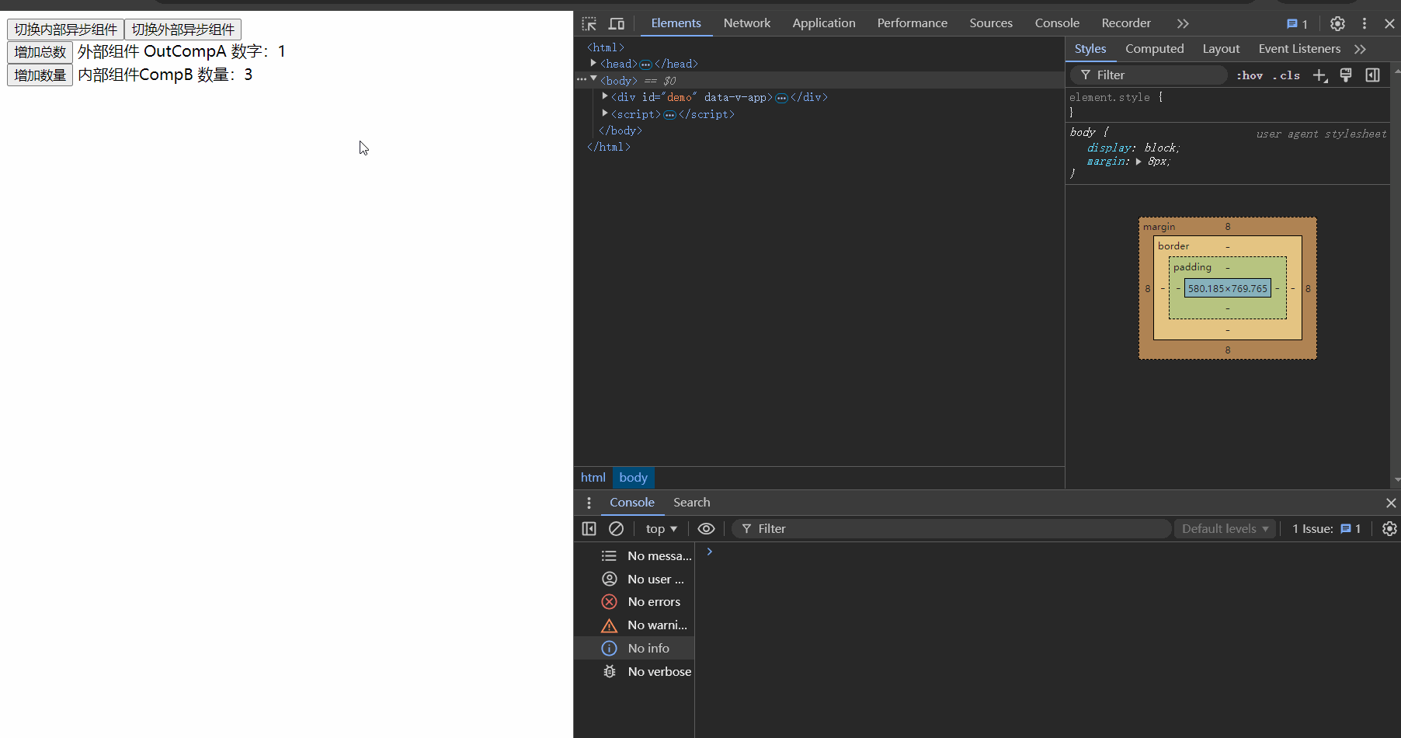Select the html breadcrumb

(x=593, y=478)
